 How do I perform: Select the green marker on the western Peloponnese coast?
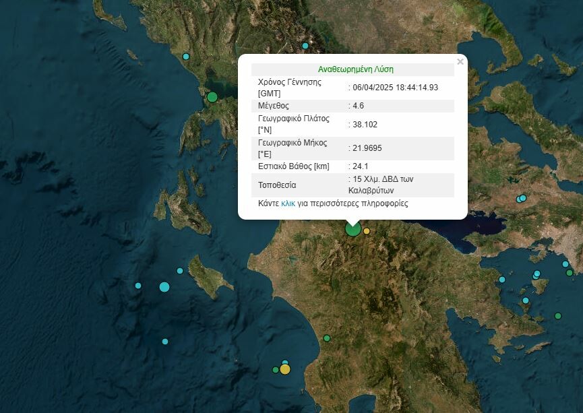(327, 338)
